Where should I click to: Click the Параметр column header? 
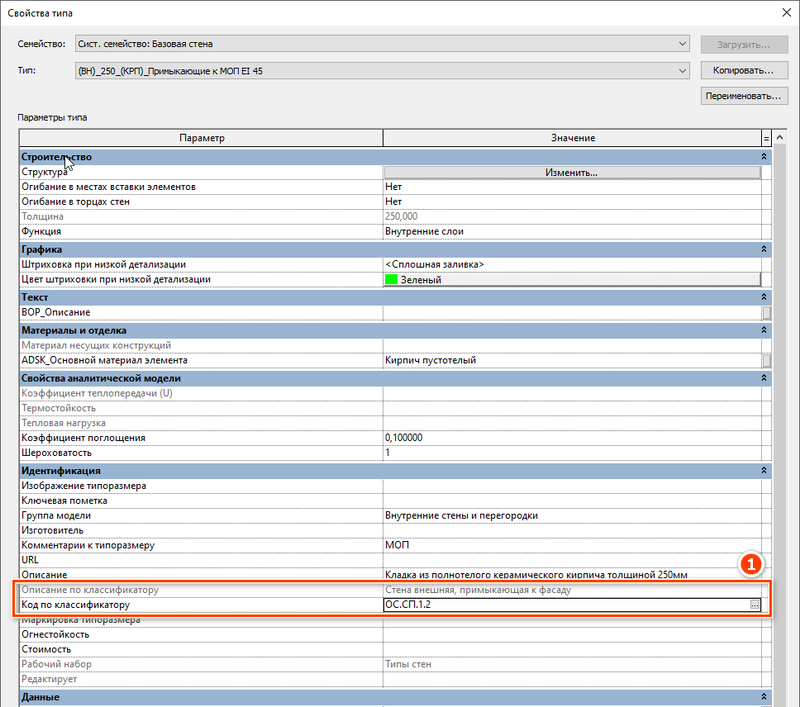201,139
